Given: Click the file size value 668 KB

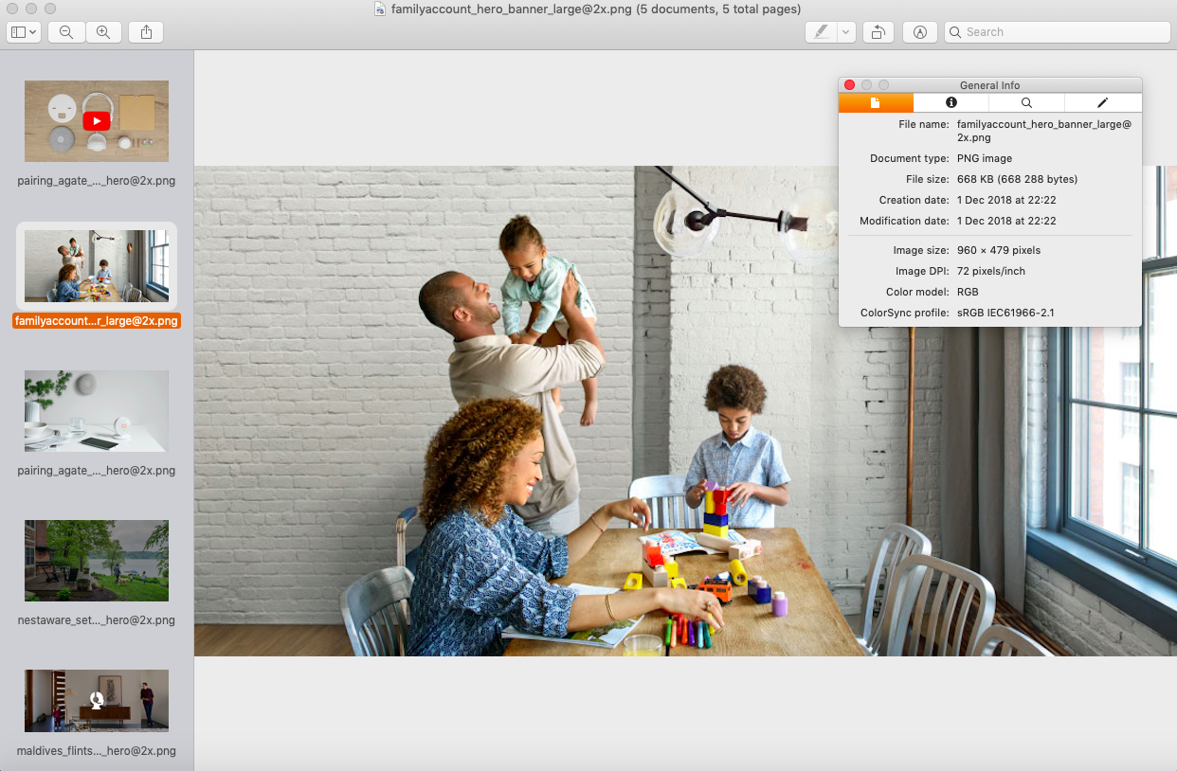Looking at the screenshot, I should tap(1017, 179).
